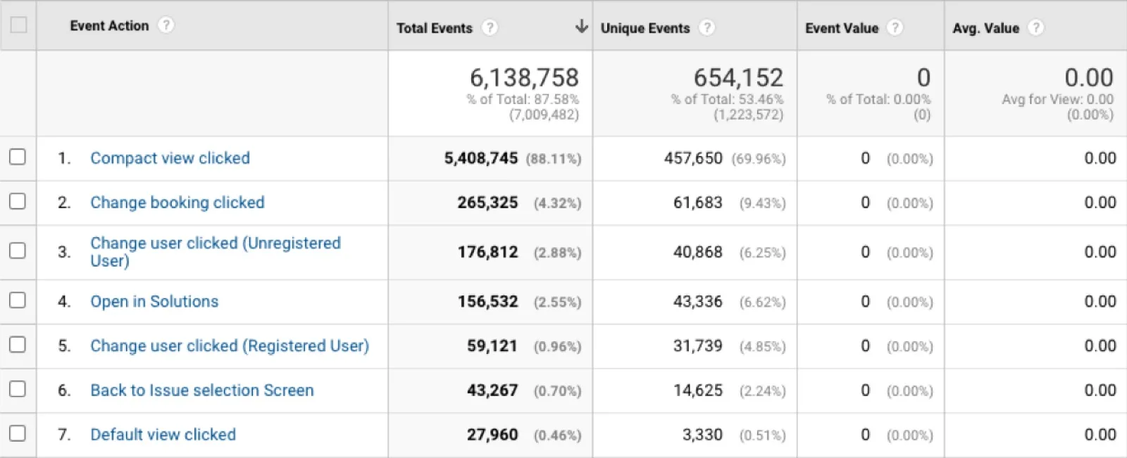1127x458 pixels.
Task: Toggle the select-all checkbox in header
Action: pos(18,25)
